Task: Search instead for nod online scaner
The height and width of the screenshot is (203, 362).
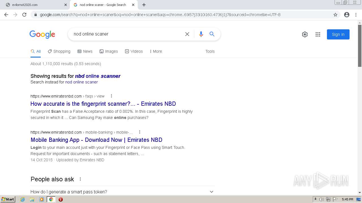Action: click(x=81, y=82)
